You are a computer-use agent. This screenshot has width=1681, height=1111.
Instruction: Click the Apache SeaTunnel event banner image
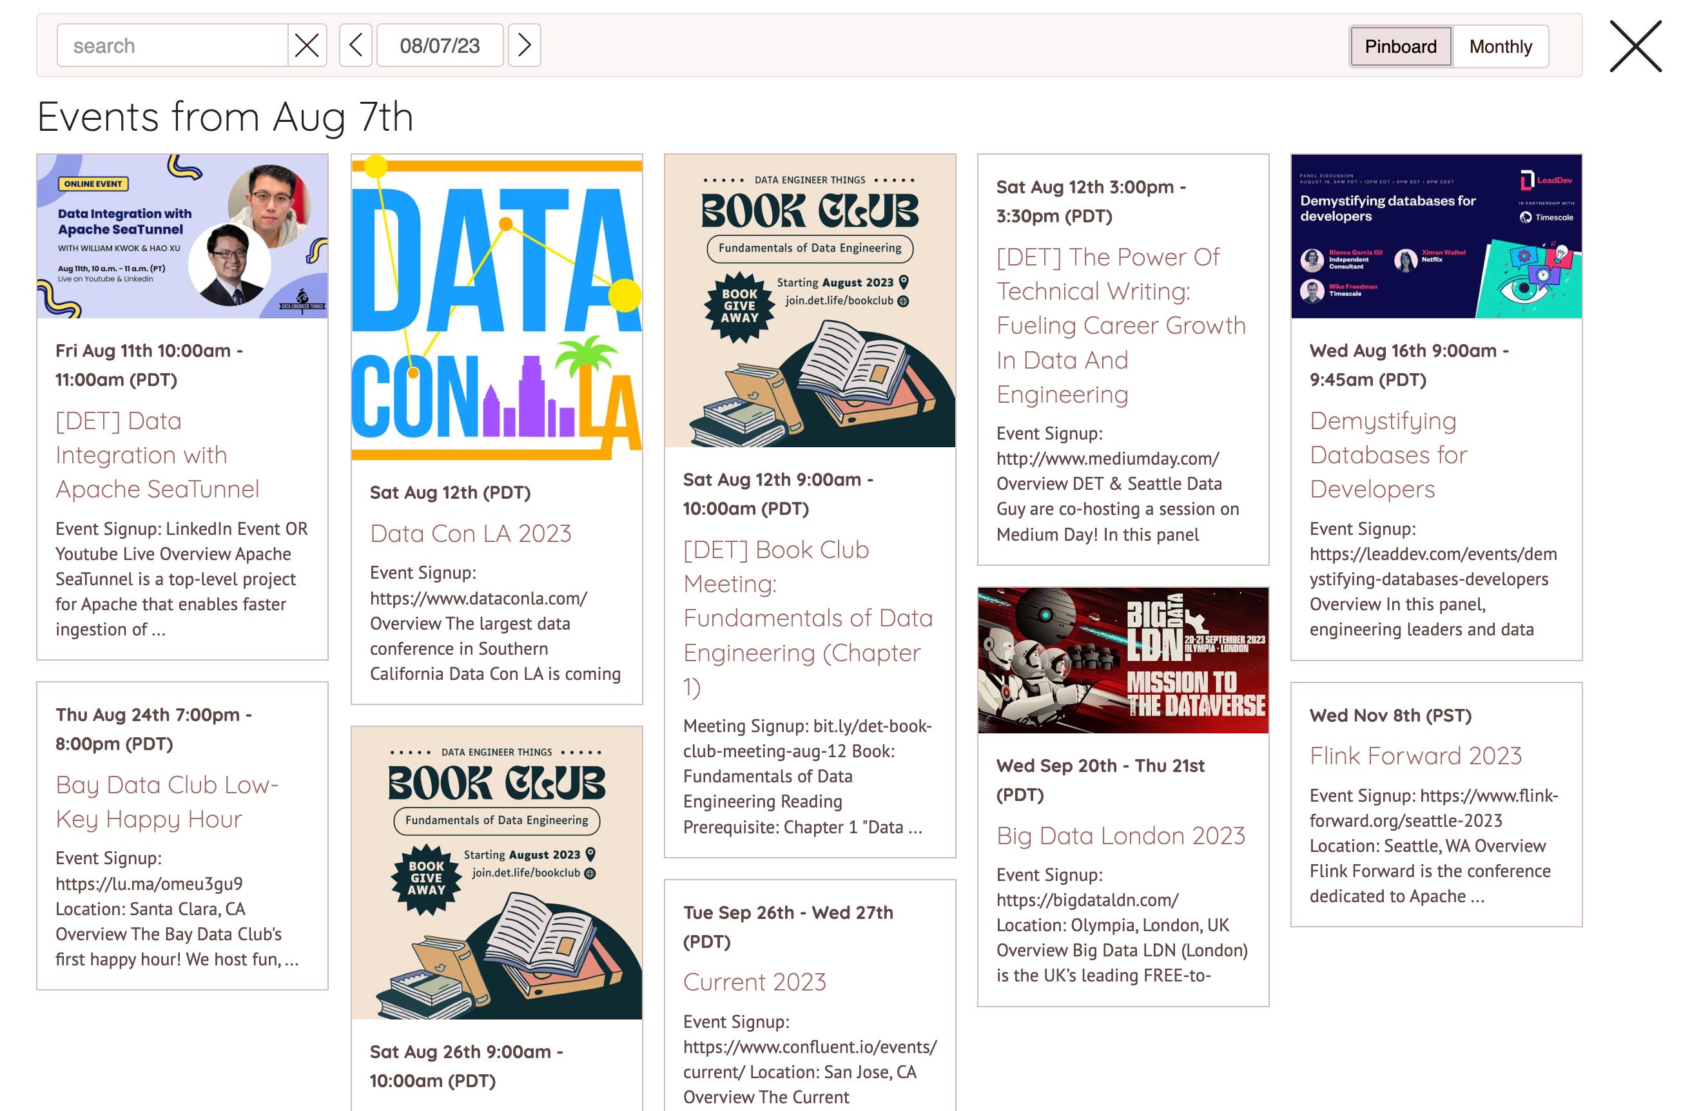(182, 237)
